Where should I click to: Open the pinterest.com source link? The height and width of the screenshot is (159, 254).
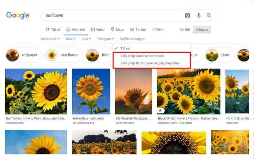pyautogui.click(x=125, y=123)
